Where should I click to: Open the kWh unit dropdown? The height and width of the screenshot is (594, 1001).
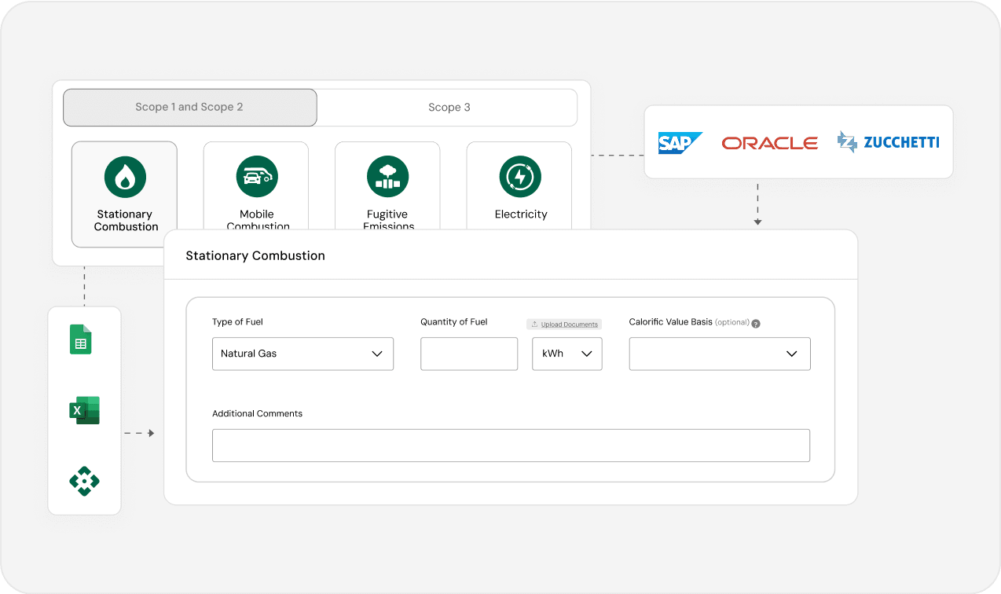click(x=567, y=354)
